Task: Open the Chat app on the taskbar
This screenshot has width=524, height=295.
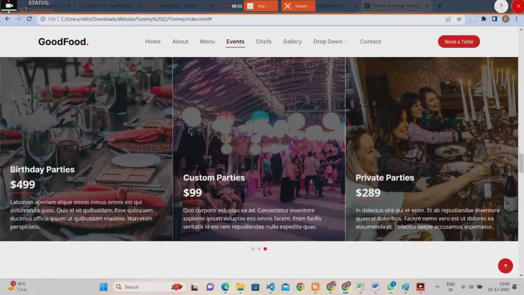Action: point(210,287)
